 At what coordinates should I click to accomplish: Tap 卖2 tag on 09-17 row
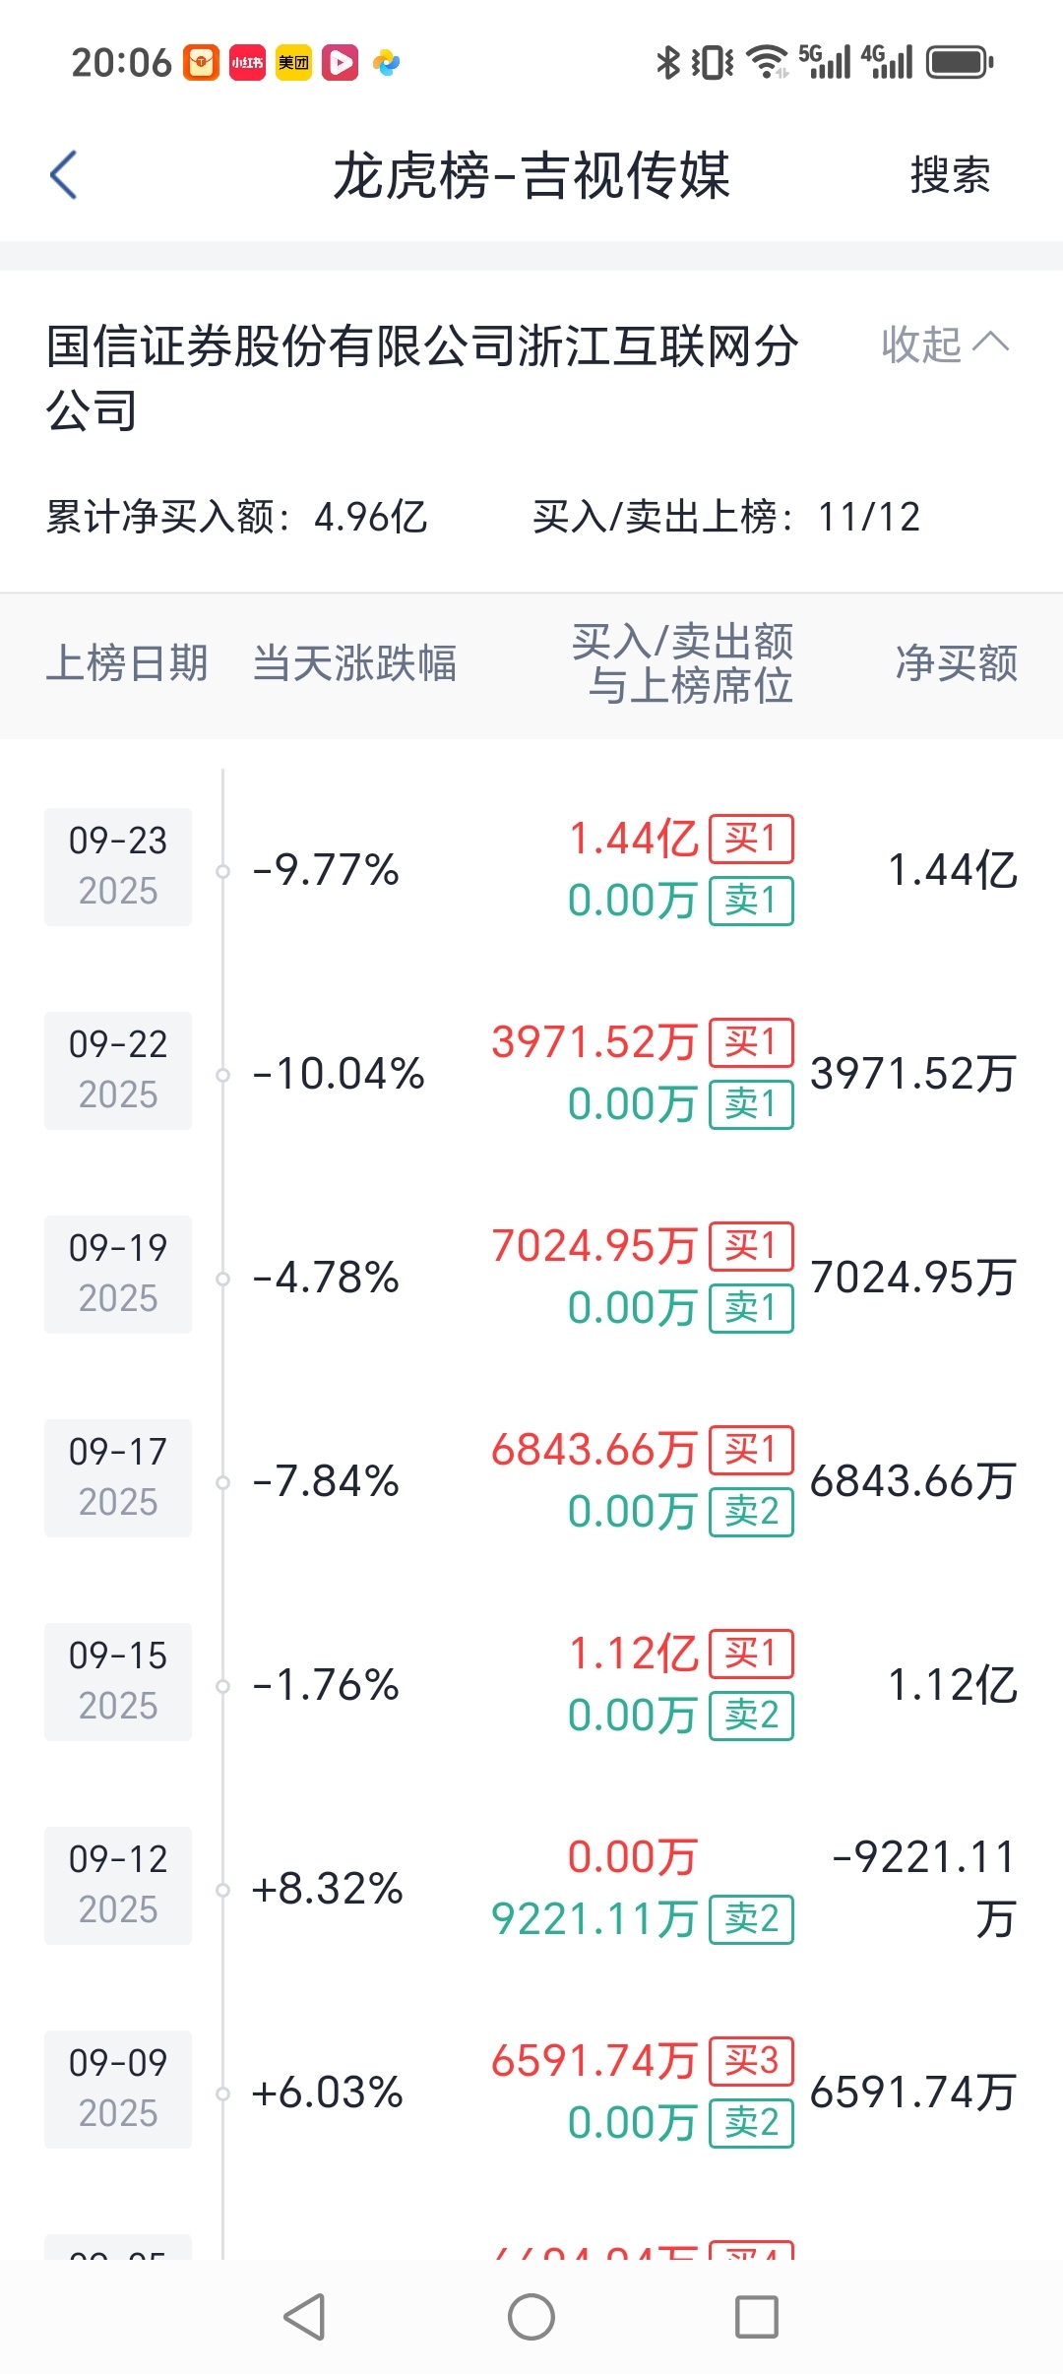pyautogui.click(x=752, y=1512)
